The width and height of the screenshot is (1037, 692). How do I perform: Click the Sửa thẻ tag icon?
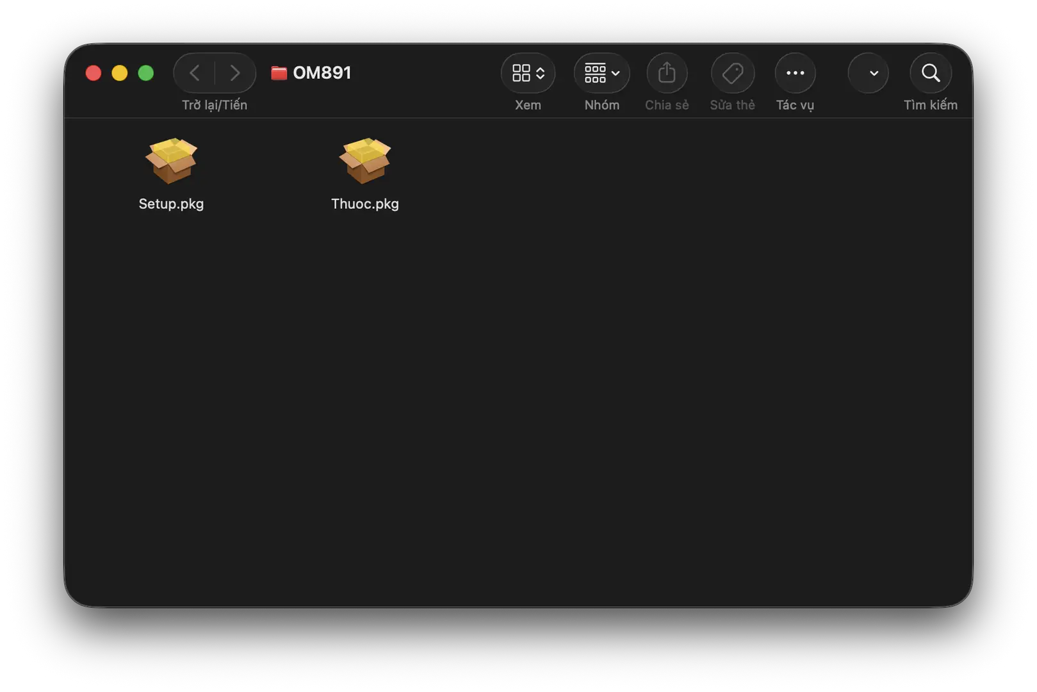(732, 73)
